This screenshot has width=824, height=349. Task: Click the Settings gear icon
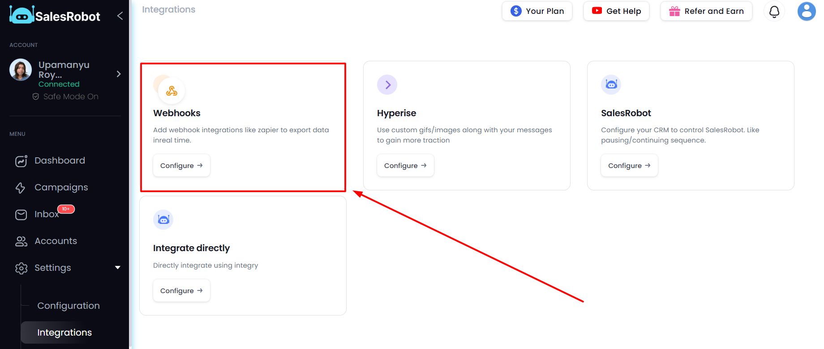click(x=21, y=268)
